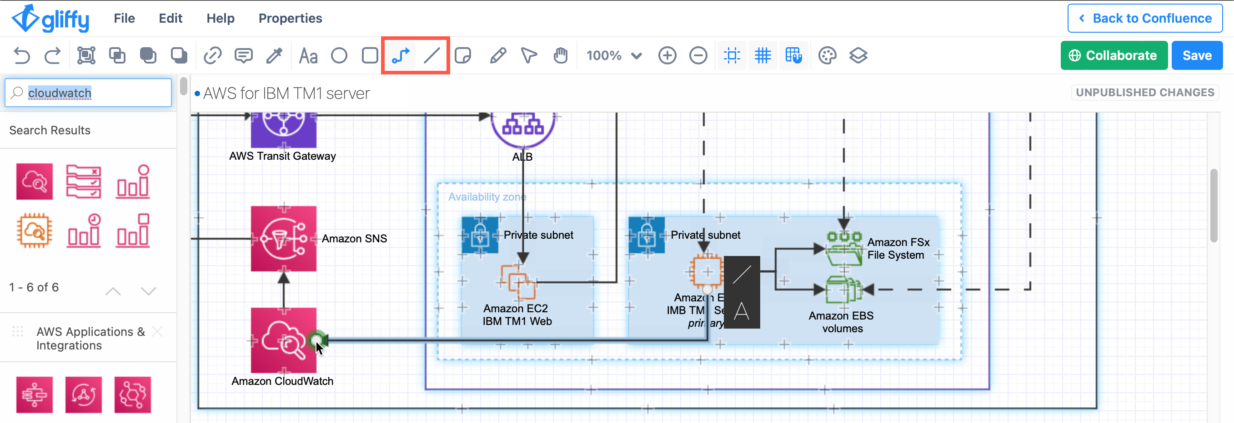
Task: Click the zoom in icon
Action: pyautogui.click(x=667, y=55)
